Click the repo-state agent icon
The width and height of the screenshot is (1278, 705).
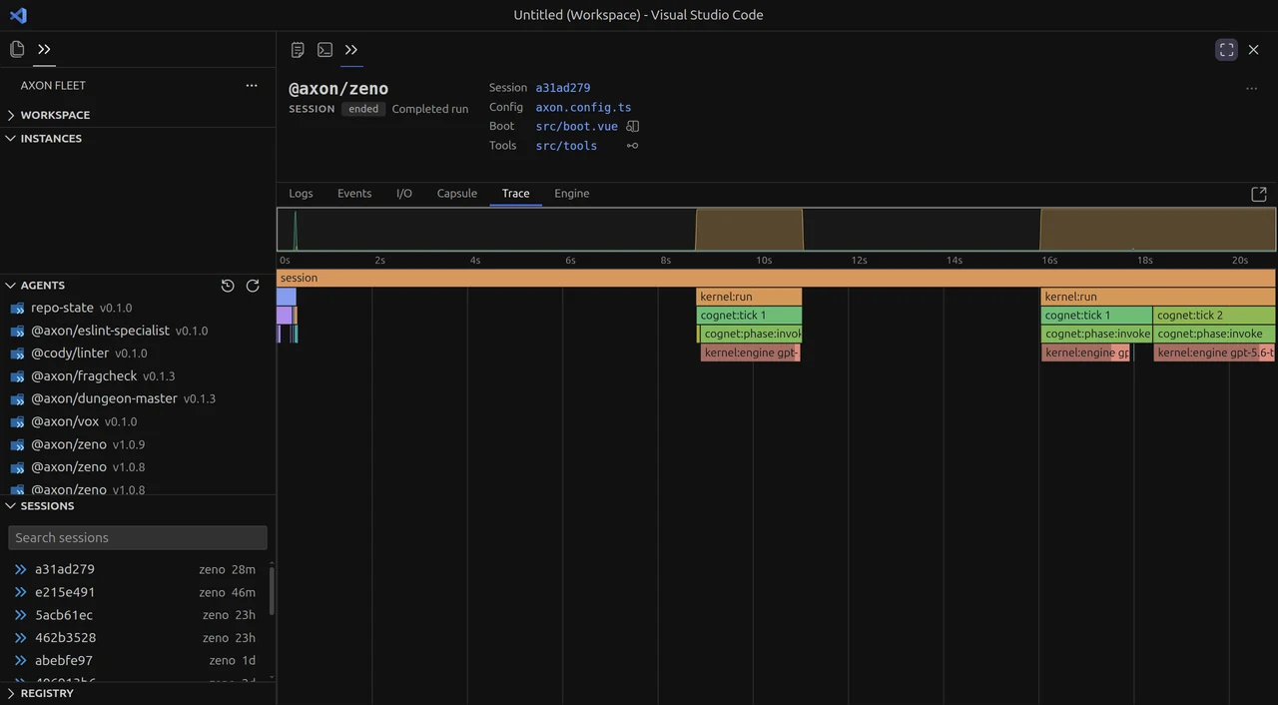coord(17,309)
